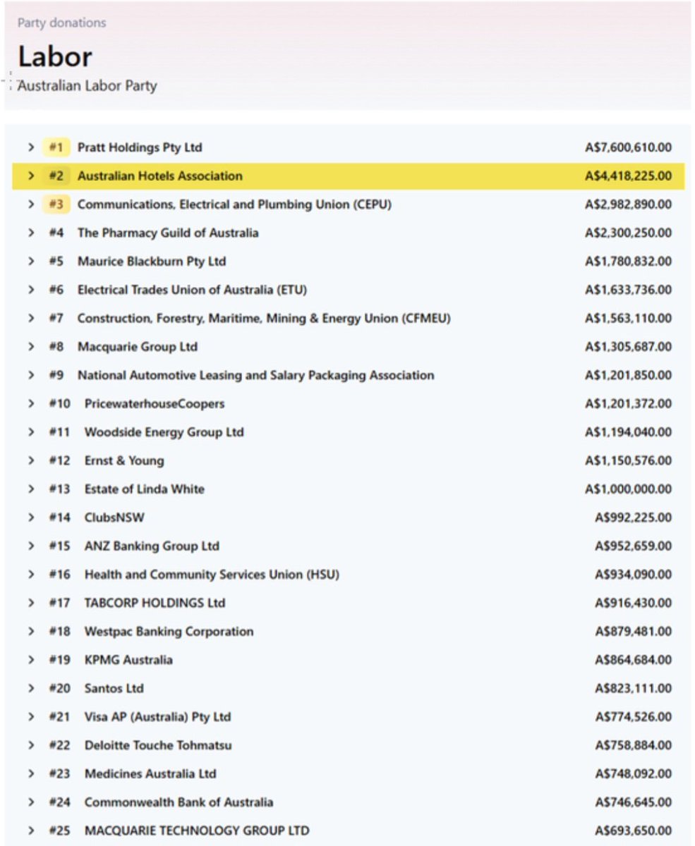Expand The Pharmacy Guild of Australia row
Image resolution: width=695 pixels, height=846 pixels.
[x=31, y=233]
